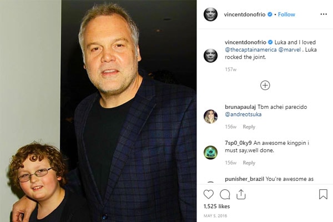Open the @thecaptainamerica mention
Screen dimensions: 333x222
pos(250,49)
